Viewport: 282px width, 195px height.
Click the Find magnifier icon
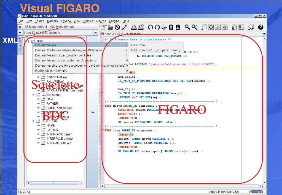tap(187, 27)
